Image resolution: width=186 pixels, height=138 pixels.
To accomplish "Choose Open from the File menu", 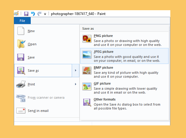I will pos(47,44).
